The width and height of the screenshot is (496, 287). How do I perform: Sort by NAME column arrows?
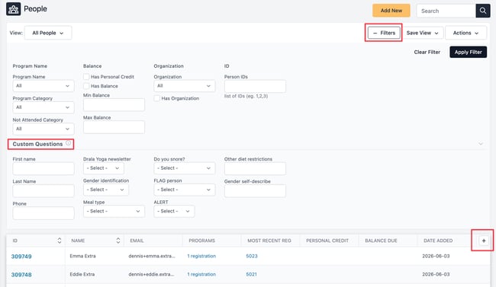(x=118, y=241)
